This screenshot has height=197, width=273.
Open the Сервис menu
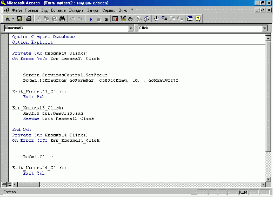click(109, 10)
